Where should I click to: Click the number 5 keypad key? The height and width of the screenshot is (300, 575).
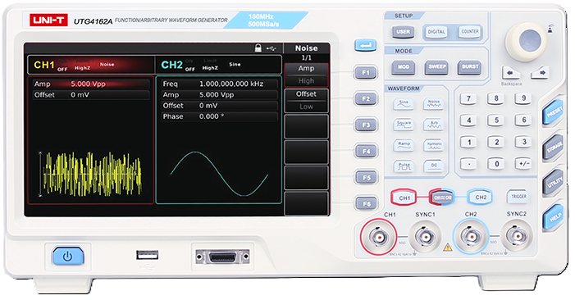point(496,120)
